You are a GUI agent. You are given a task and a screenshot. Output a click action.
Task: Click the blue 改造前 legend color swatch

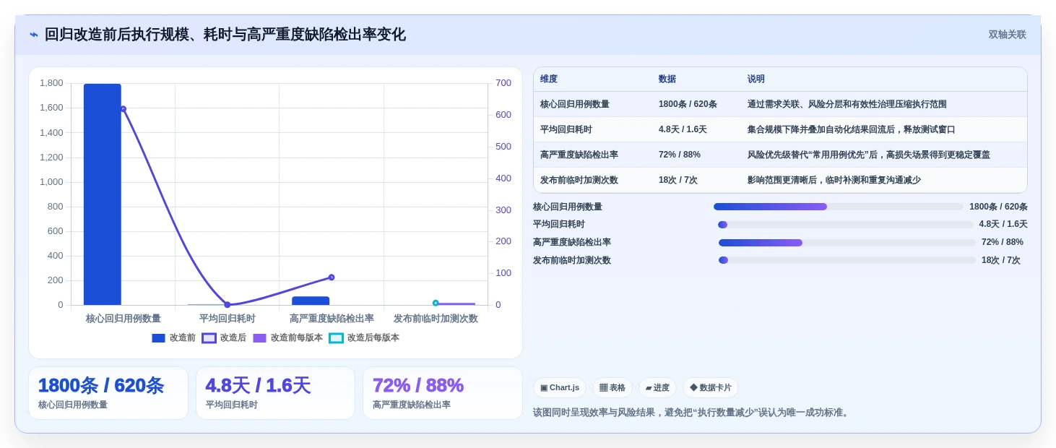click(159, 338)
